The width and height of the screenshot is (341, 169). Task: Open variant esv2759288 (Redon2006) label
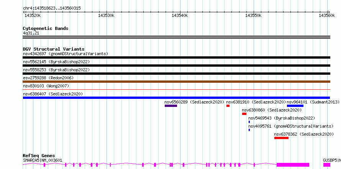click(x=48, y=78)
